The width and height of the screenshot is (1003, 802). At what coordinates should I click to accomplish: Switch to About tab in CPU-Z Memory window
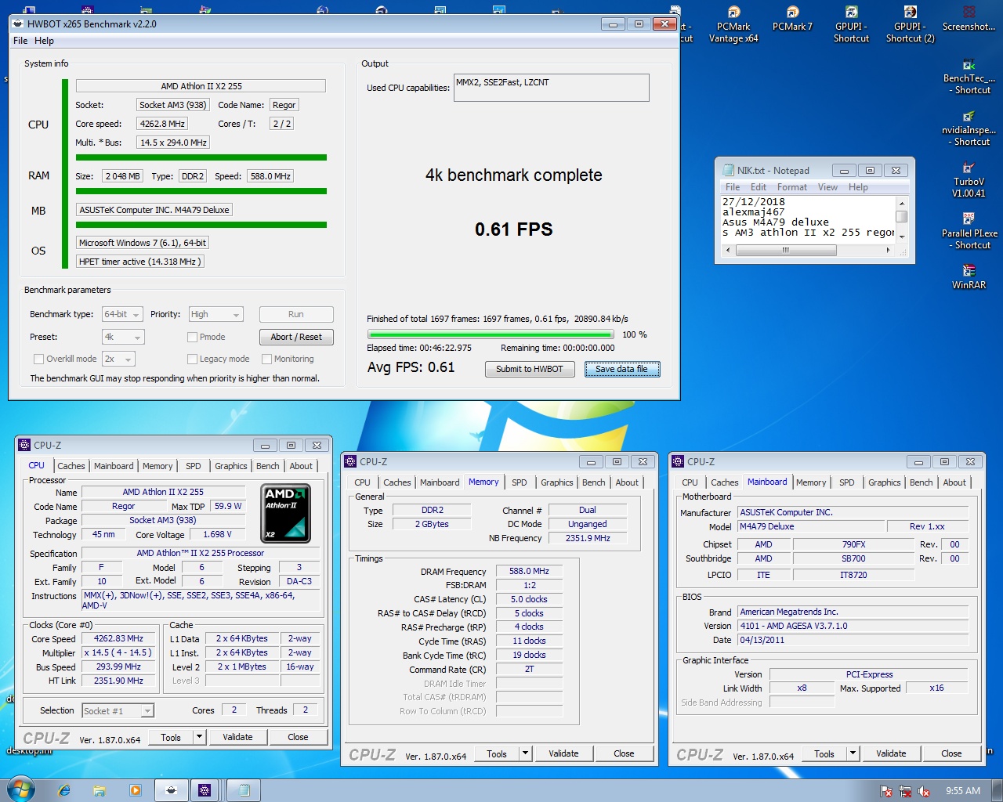point(627,482)
